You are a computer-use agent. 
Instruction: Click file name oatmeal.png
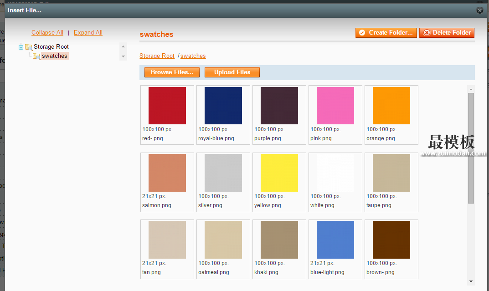(x=214, y=272)
